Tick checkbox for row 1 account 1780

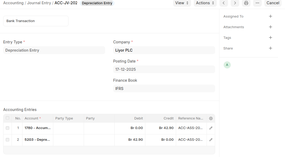pos(7,128)
